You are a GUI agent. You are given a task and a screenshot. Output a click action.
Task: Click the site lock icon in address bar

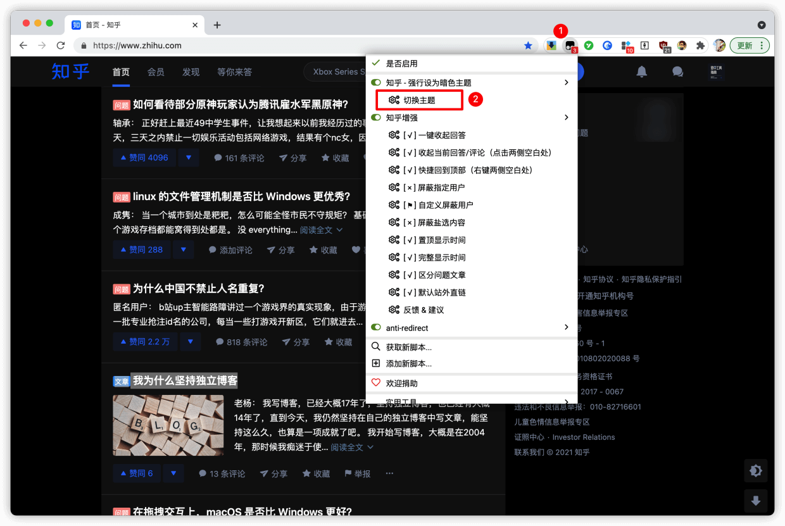tap(84, 46)
